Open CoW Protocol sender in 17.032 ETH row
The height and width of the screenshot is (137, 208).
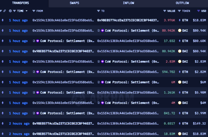(x=67, y=41)
